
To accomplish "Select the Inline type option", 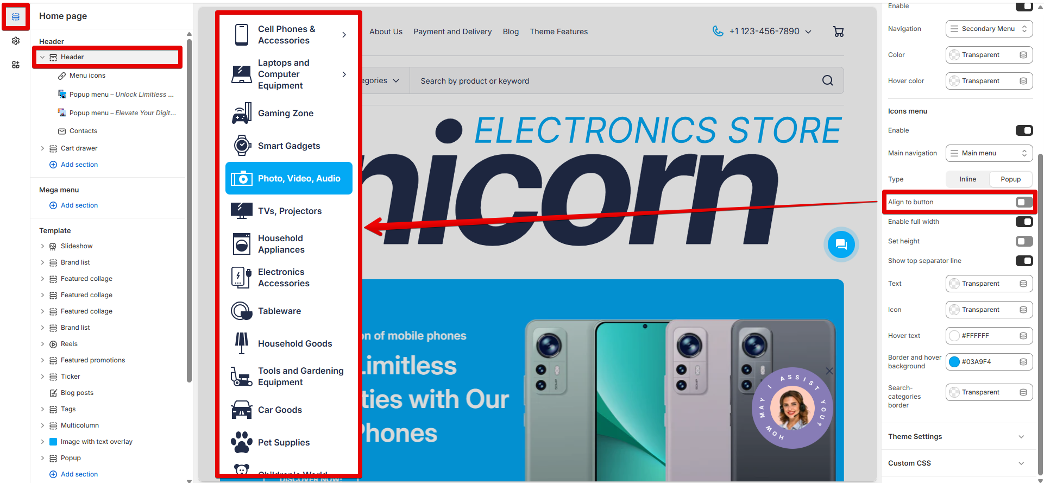I will [x=967, y=179].
